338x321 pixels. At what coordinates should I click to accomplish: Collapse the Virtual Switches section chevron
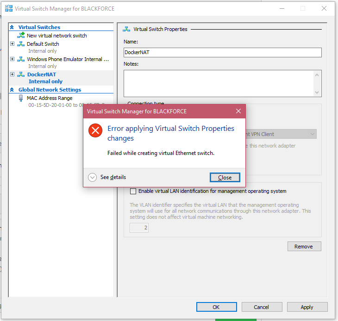(12, 27)
